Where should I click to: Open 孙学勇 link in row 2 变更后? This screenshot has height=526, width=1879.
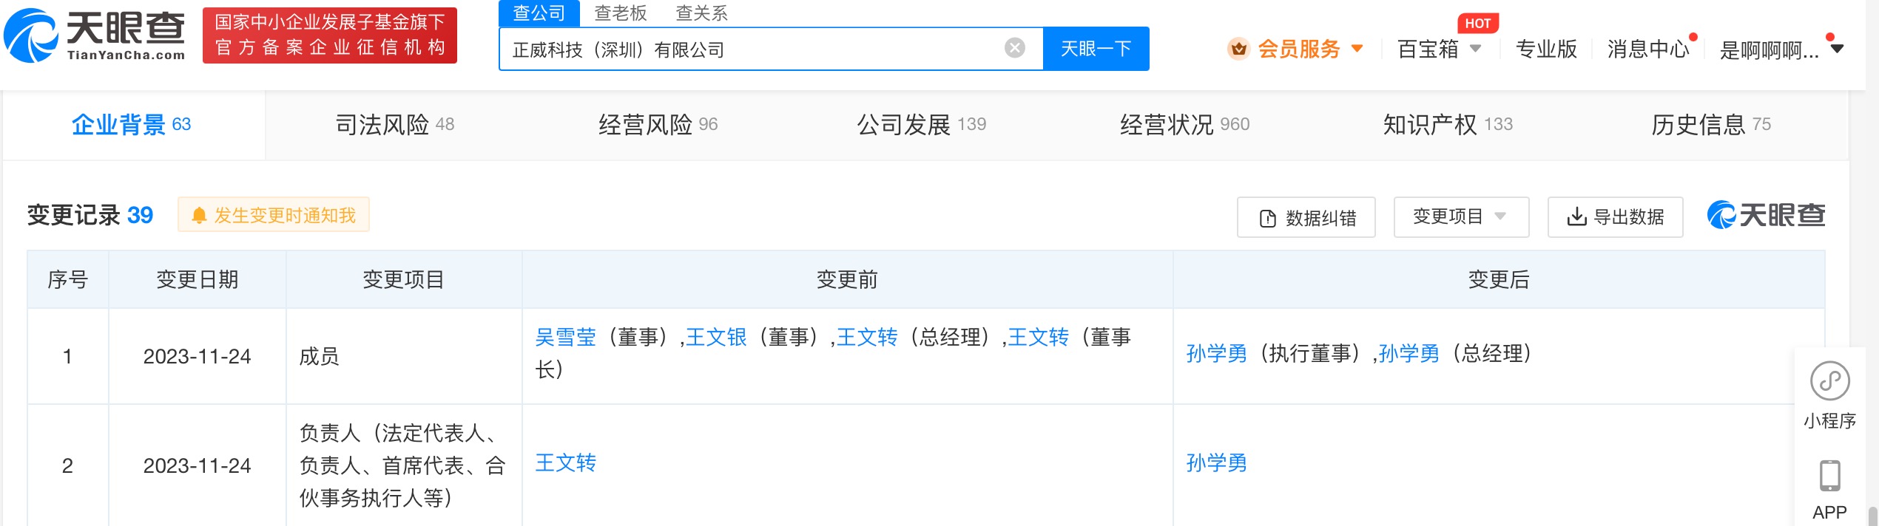[1217, 463]
